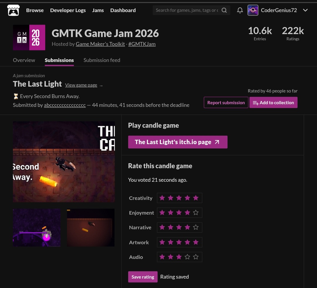317x288 pixels.
Task: Set Creativity rating to three stars
Action: click(179, 198)
